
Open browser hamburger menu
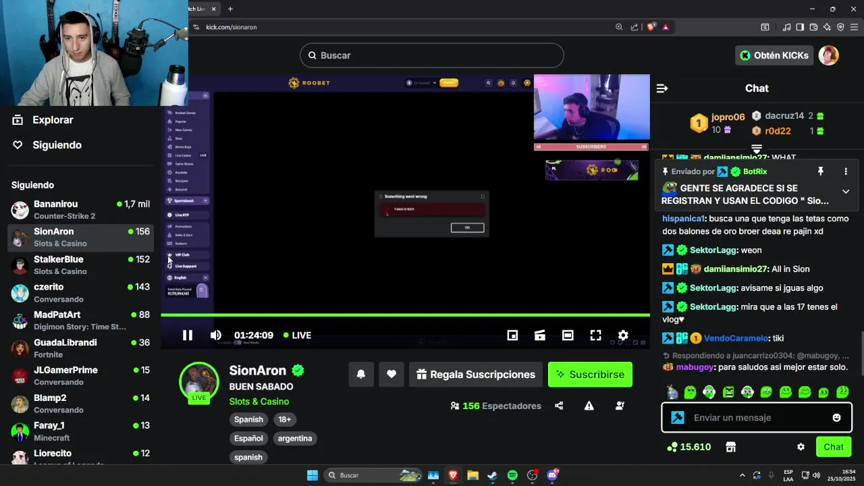click(854, 27)
